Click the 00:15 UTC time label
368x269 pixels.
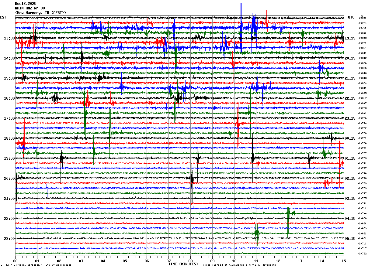click(350, 138)
